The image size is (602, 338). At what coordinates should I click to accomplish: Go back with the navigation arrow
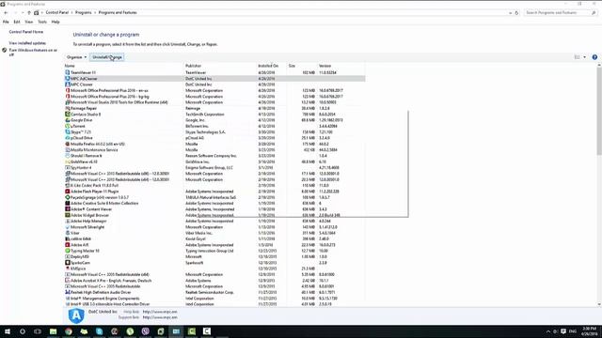click(x=6, y=12)
